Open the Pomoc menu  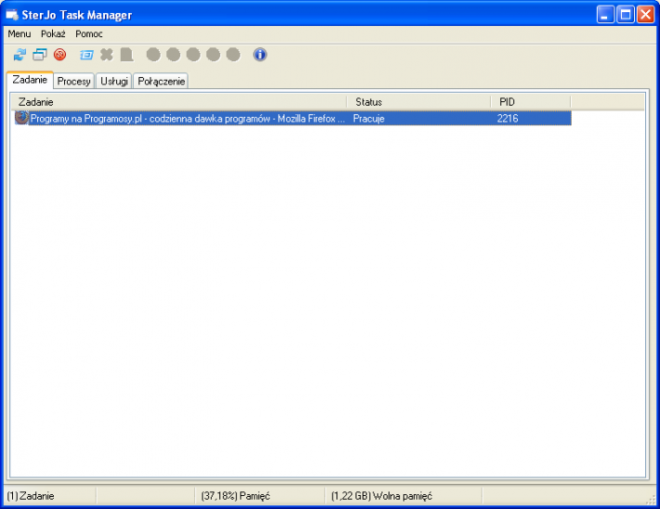coord(89,33)
